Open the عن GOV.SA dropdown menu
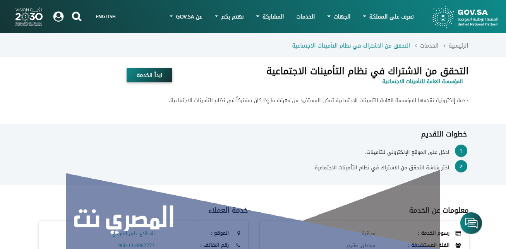The image size is (506, 249). (186, 17)
